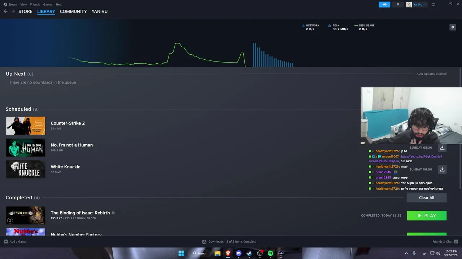
Task: Click the download icon next to Sunday 05:30
Action: click(442, 147)
